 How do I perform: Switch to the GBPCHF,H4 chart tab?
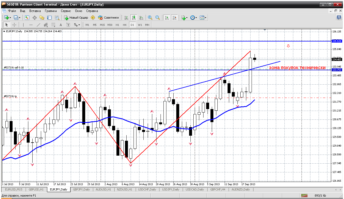coord(217,189)
